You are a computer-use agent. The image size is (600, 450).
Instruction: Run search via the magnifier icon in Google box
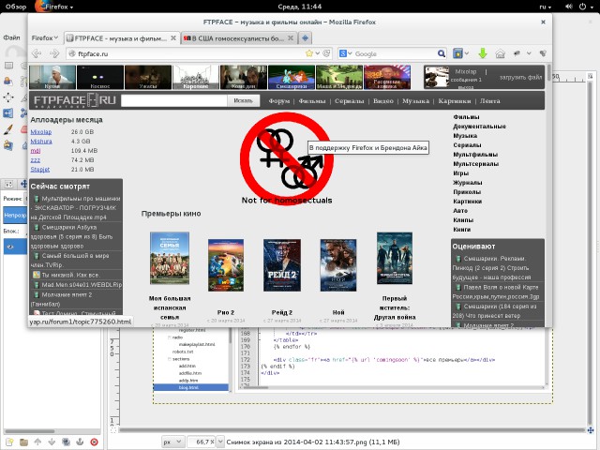pos(442,53)
